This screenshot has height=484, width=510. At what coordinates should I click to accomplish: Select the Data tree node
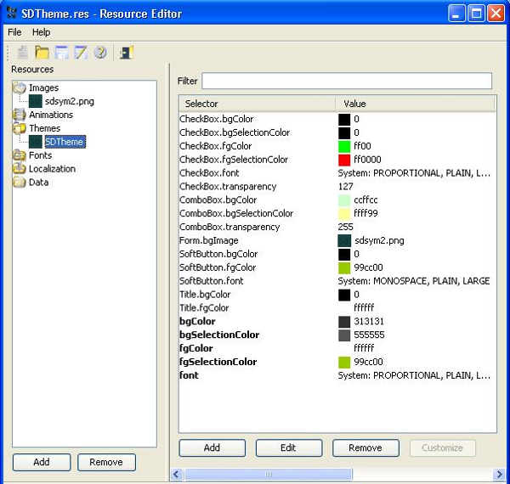click(x=39, y=183)
